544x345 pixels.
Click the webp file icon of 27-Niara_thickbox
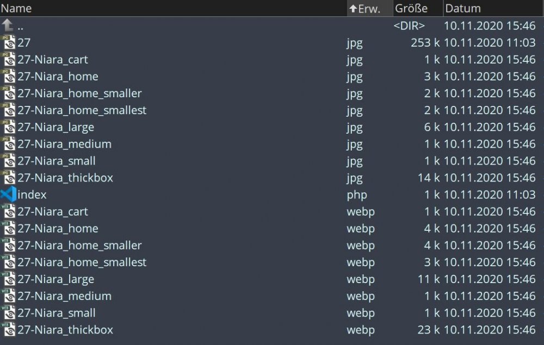coord(9,330)
